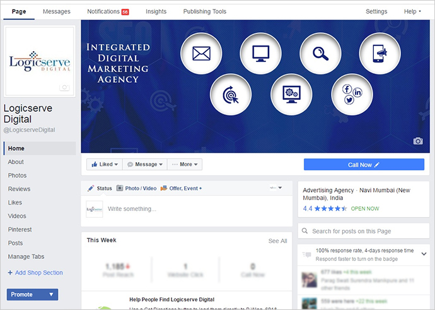The height and width of the screenshot is (310, 435).
Task: Click the @LogicserveDigital username
Action: 29,129
